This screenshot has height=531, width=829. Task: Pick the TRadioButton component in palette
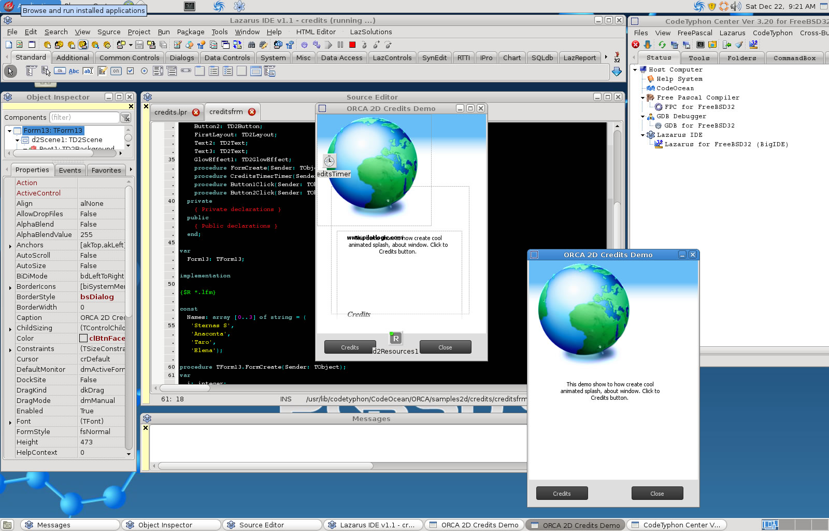click(144, 71)
